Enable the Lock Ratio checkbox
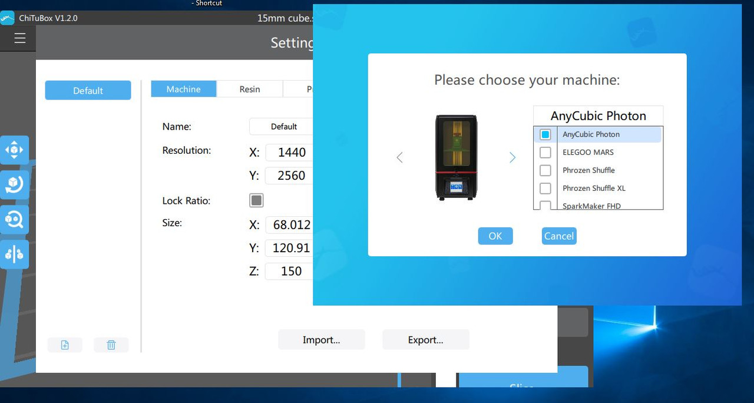This screenshot has width=754, height=403. click(256, 200)
